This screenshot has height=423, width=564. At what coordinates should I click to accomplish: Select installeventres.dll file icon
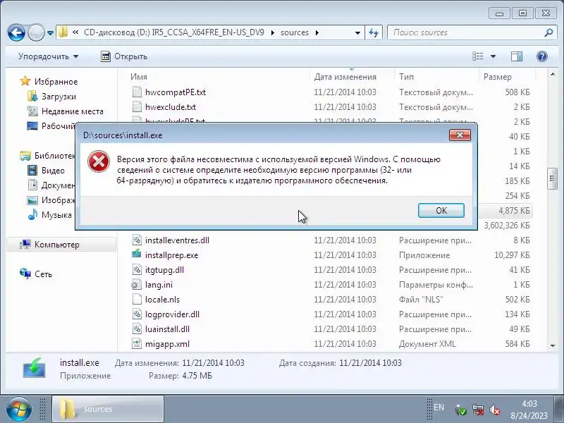point(137,240)
